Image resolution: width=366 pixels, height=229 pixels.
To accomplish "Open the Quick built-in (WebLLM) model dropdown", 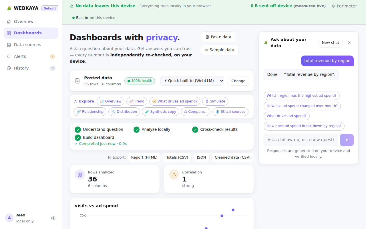I will pos(192,81).
